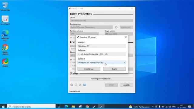Click the ENG language indicator
Viewport: 194px width, 109px height.
(174, 107)
